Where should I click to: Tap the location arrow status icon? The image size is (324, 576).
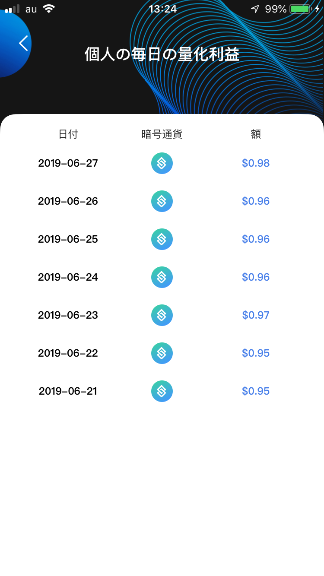click(255, 9)
